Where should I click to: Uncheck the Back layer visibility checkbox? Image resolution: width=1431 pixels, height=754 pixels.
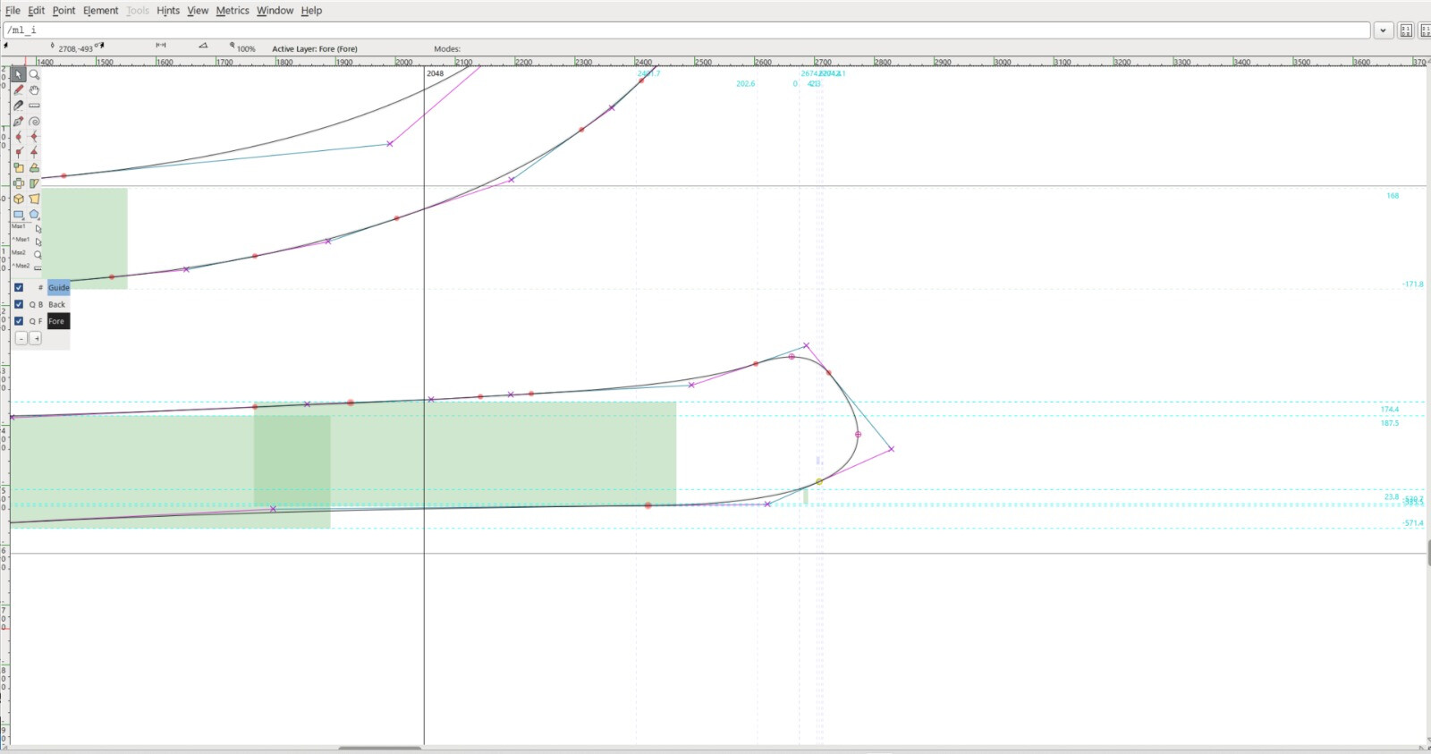tap(19, 305)
